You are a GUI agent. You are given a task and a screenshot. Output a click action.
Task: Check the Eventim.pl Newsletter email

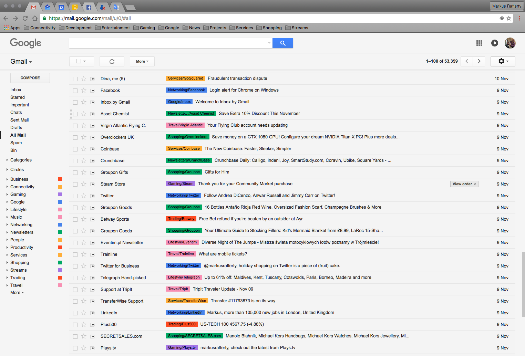(75, 243)
